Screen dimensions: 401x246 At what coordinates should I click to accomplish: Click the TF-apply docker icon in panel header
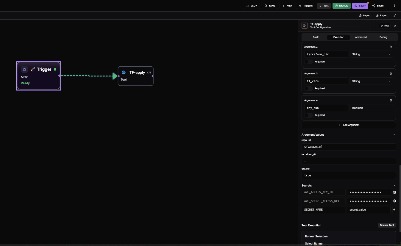(305, 26)
